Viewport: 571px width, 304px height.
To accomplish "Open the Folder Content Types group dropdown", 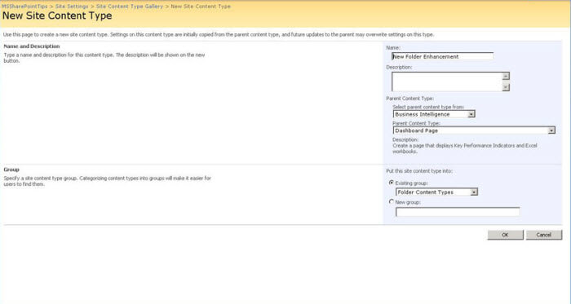I will [x=436, y=192].
